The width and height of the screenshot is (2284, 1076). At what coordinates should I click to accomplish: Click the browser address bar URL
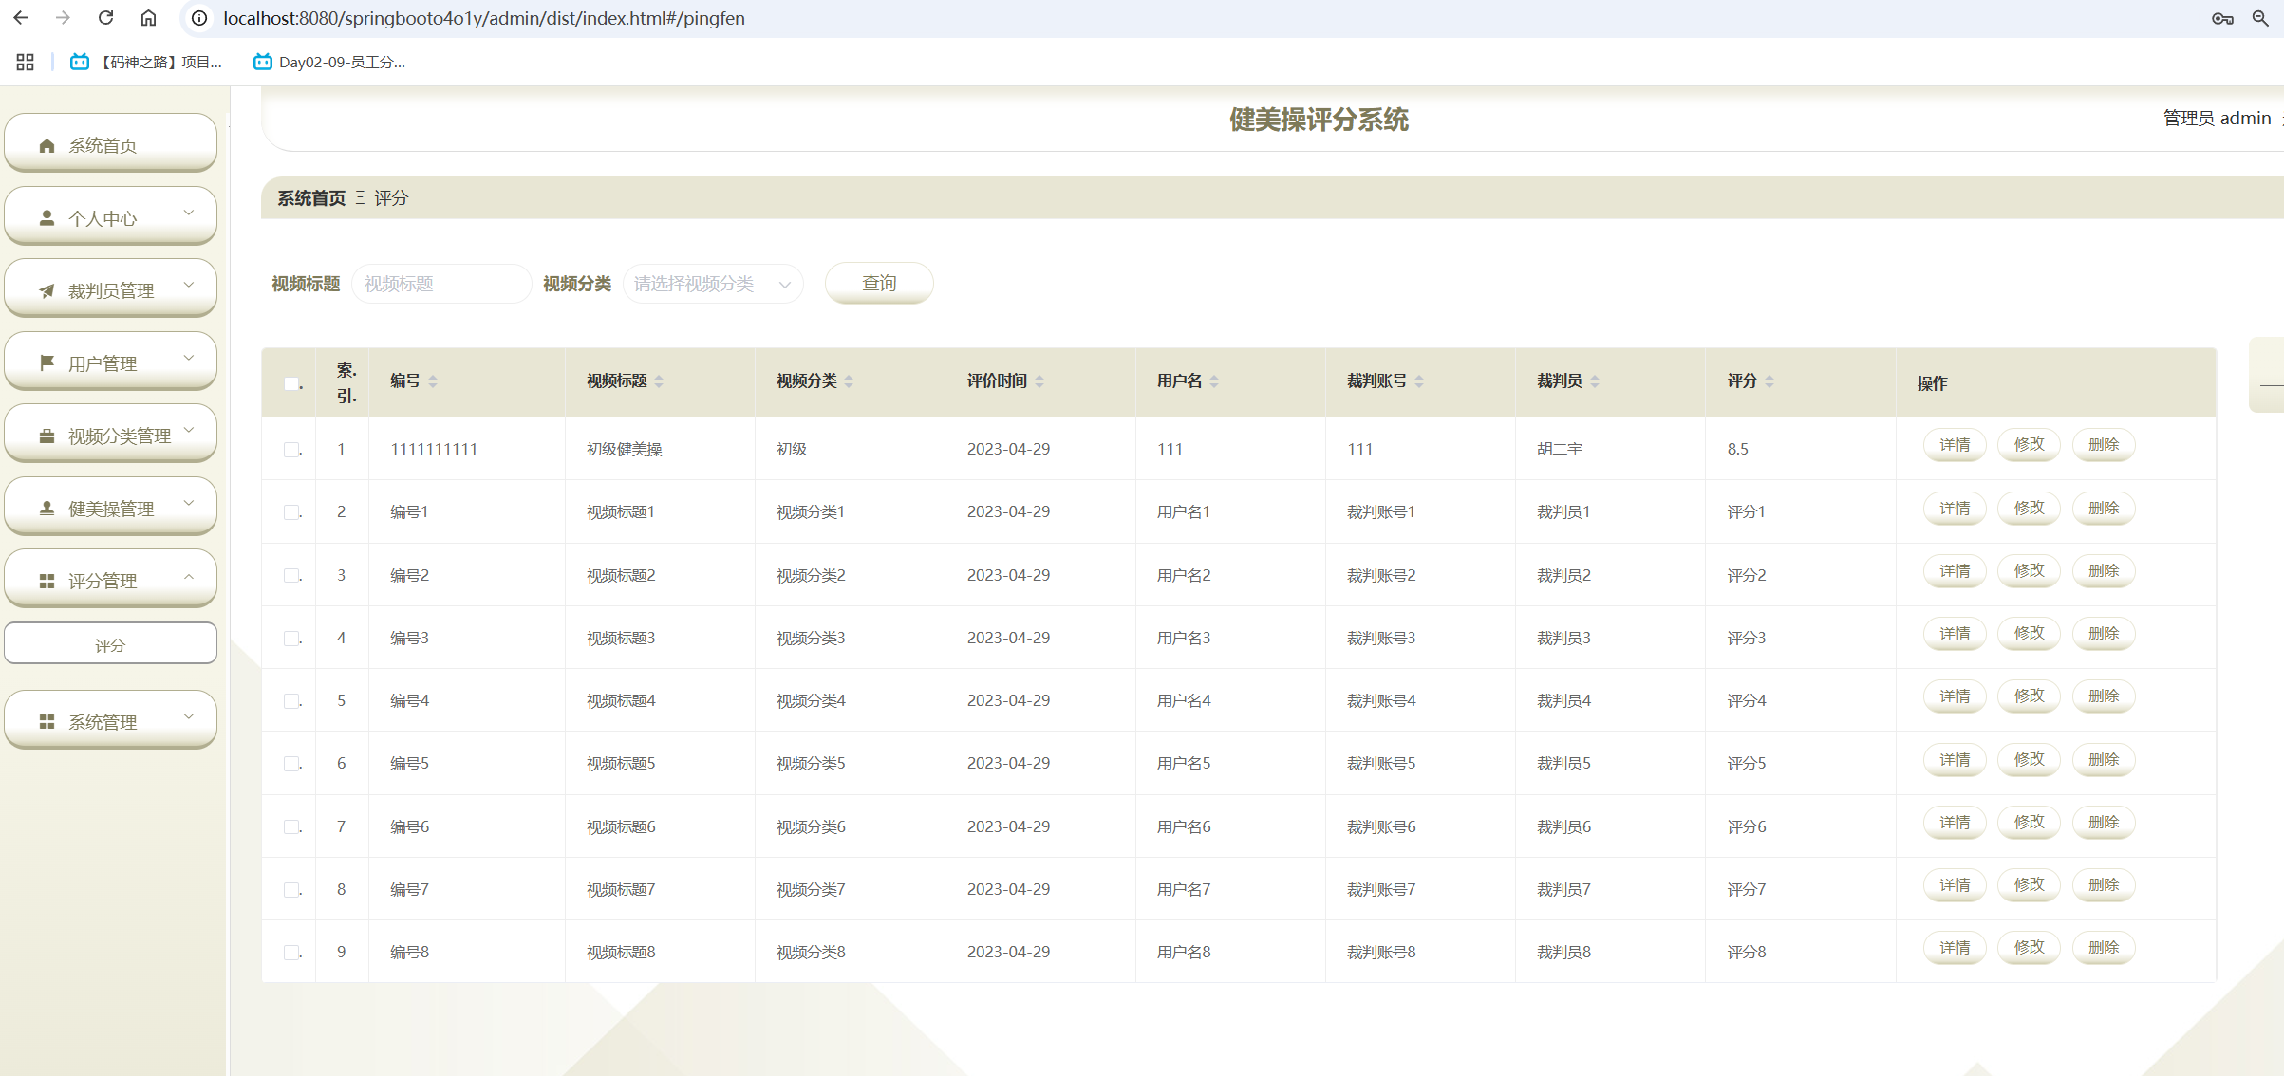[484, 18]
